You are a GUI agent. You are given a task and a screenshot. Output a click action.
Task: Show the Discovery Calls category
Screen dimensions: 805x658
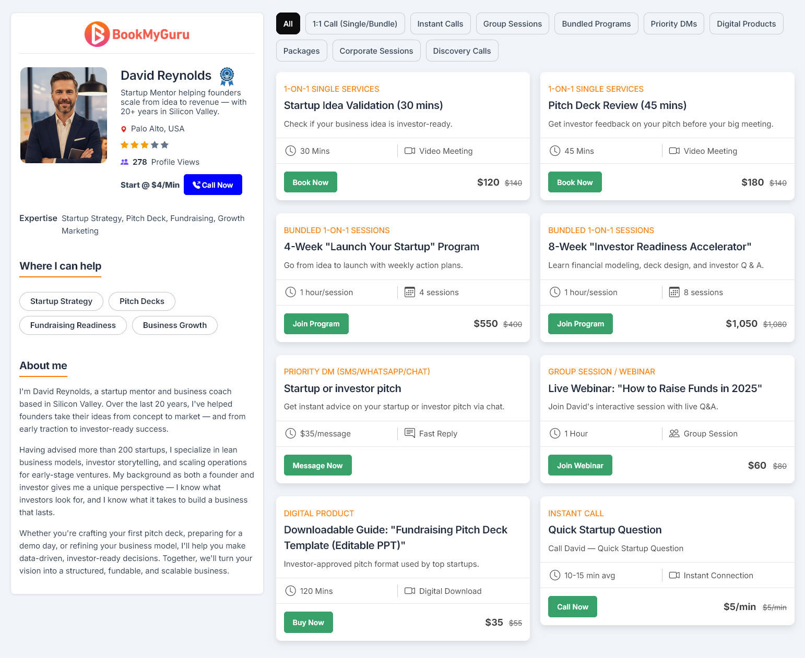[x=461, y=51]
